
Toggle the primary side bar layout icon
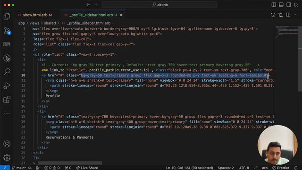[x=274, y=5]
